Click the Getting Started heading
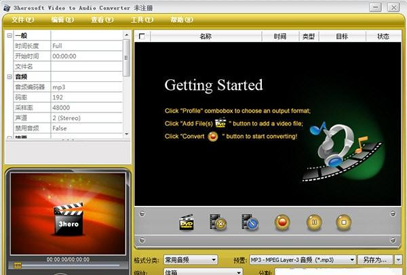This screenshot has height=275, width=407. [214, 85]
